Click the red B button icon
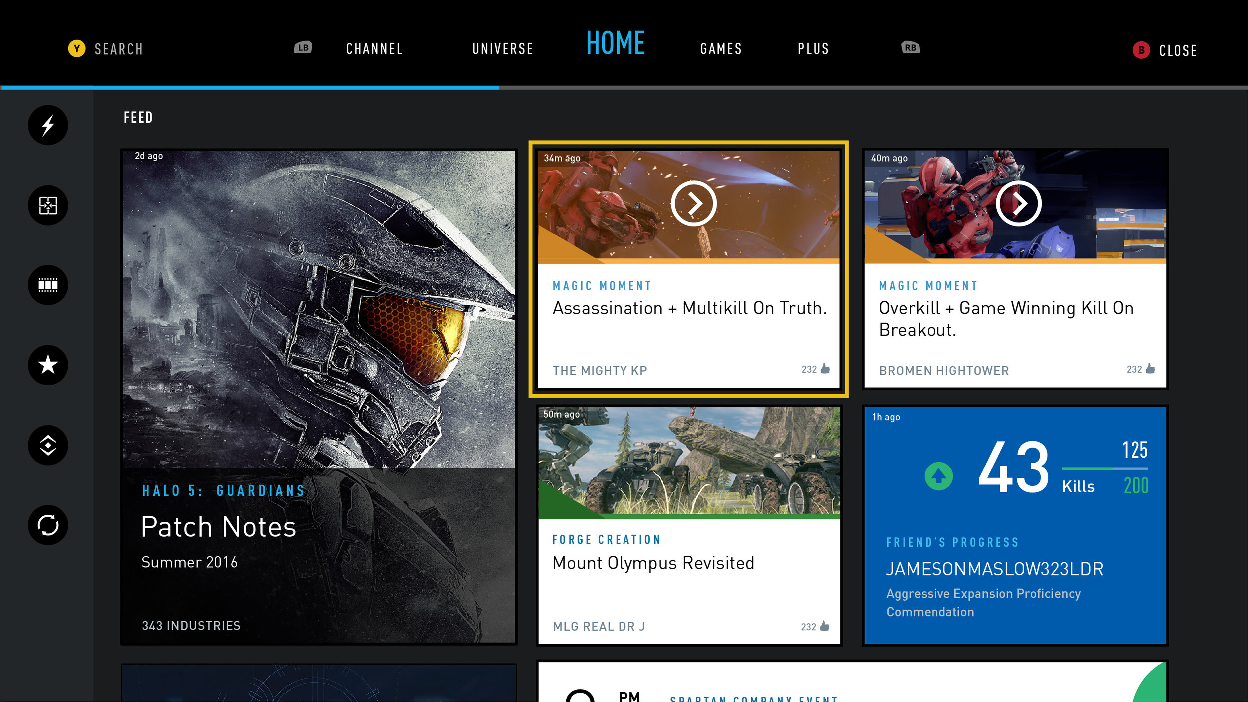The height and width of the screenshot is (702, 1248). pos(1141,50)
